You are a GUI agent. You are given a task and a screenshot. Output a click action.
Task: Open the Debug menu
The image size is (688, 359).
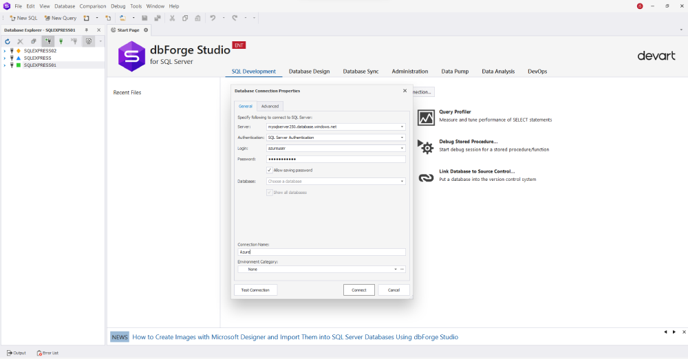(x=118, y=6)
